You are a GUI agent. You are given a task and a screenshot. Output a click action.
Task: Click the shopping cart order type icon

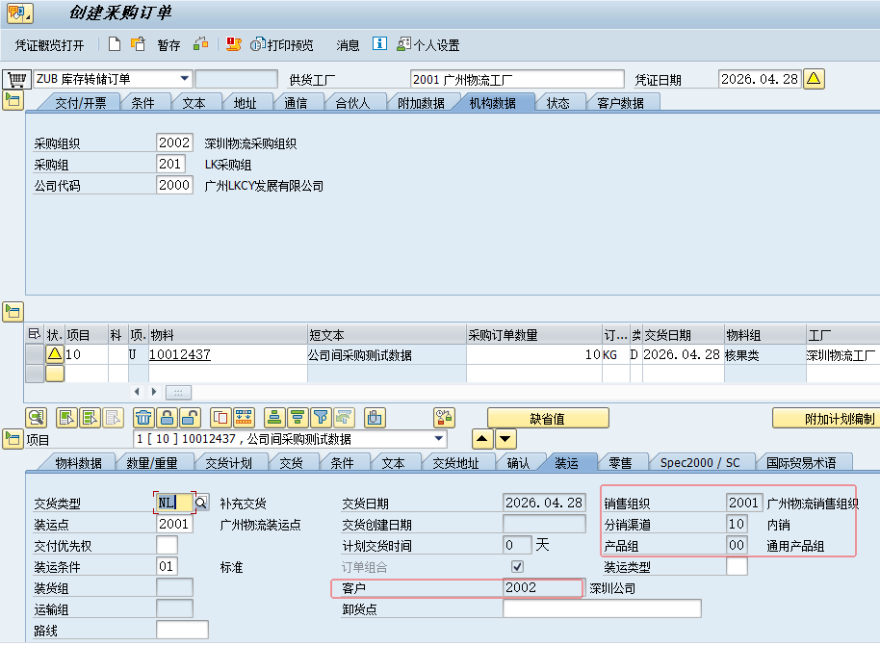tap(14, 79)
